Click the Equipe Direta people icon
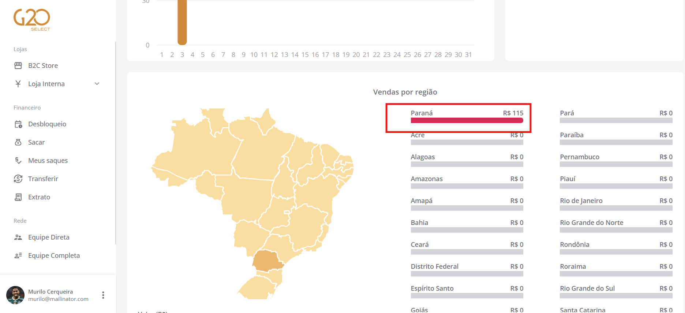This screenshot has height=313, width=685. click(x=18, y=237)
